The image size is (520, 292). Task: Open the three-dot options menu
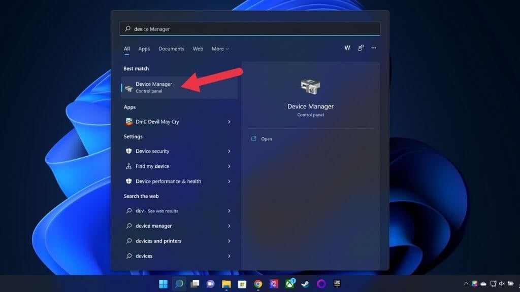click(374, 48)
